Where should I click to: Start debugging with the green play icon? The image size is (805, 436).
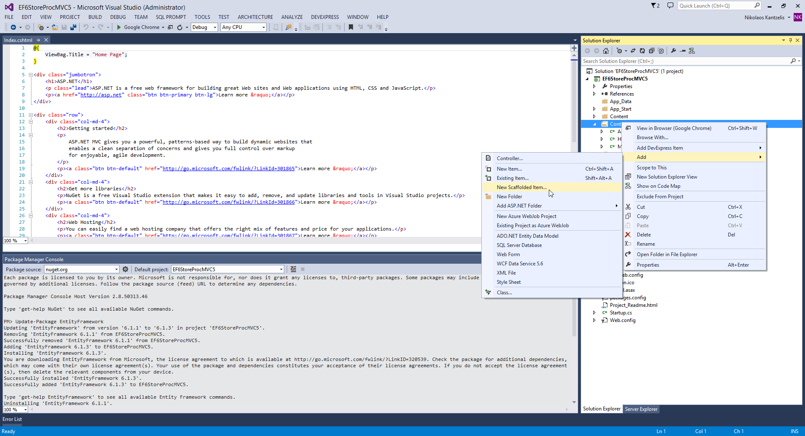pos(119,27)
